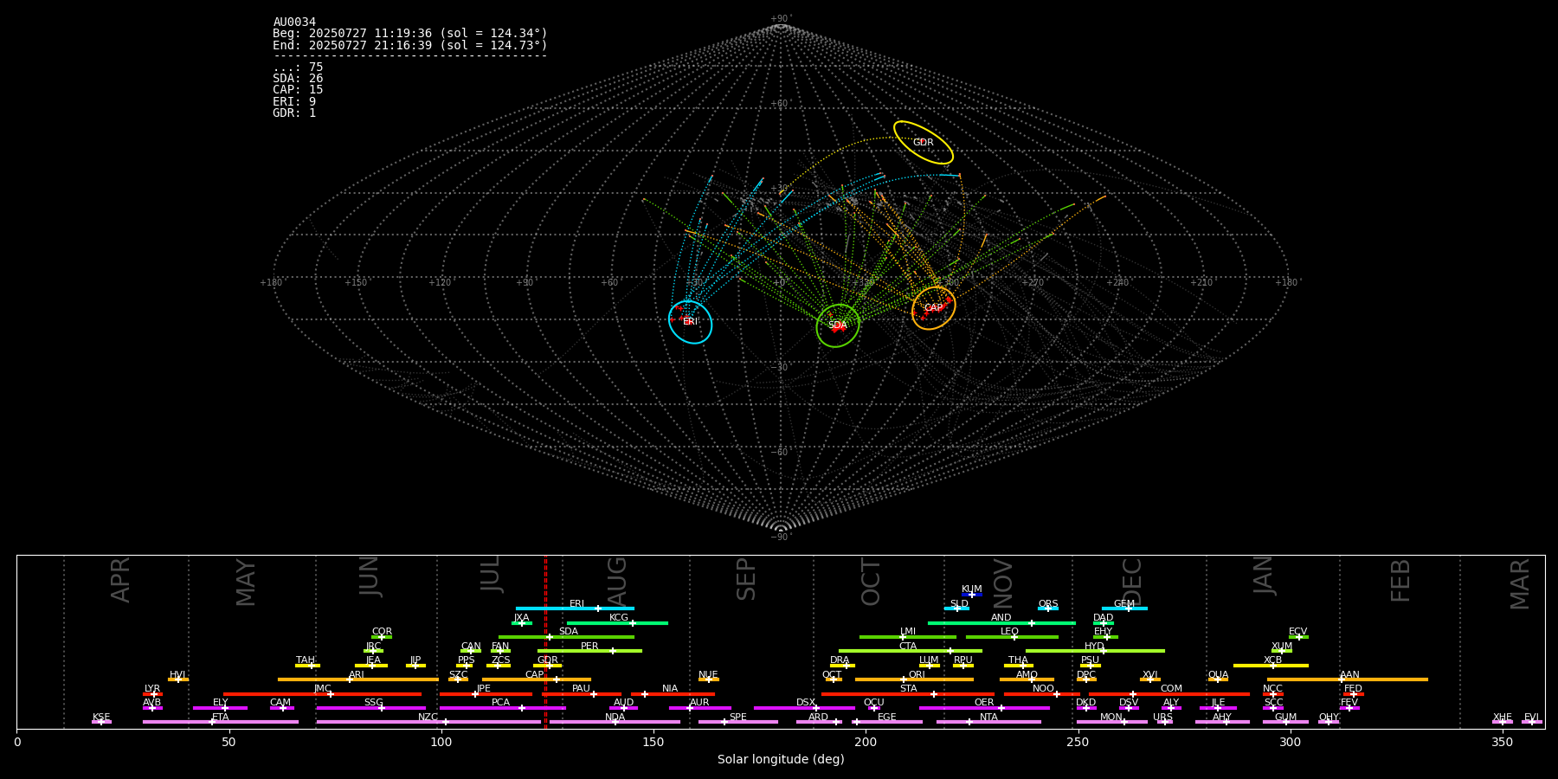
Task: Click the JXA shower bar in the timeline
Action: pyautogui.click(x=522, y=622)
